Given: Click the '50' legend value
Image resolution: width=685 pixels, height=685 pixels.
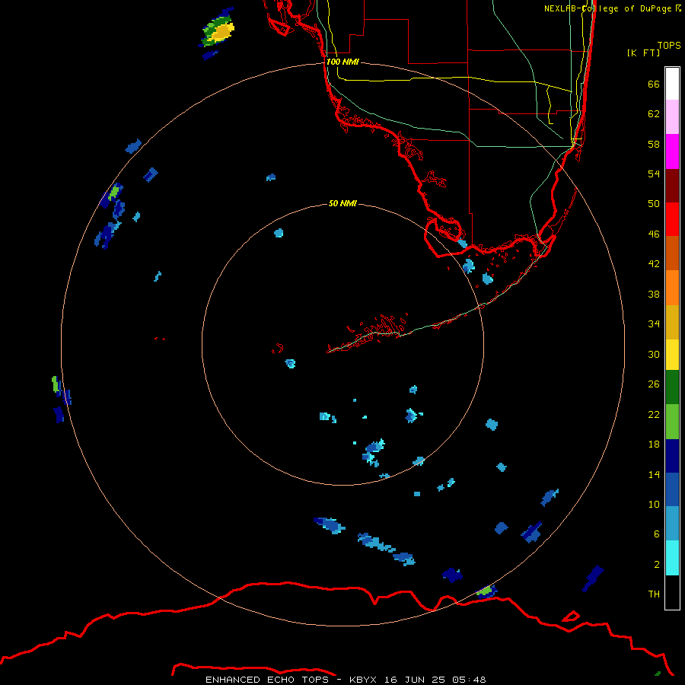Looking at the screenshot, I should pos(654,203).
